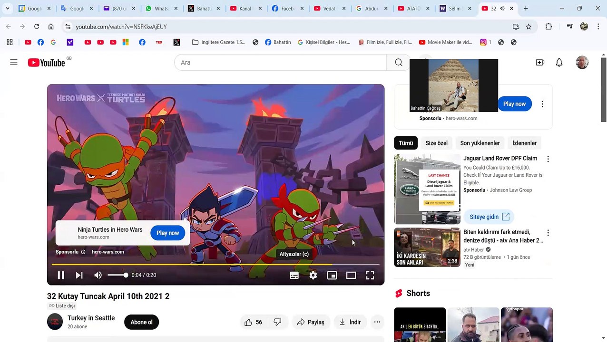Open Jaguar Land Rover ad thumbnail
The height and width of the screenshot is (342, 607).
tap(427, 189)
